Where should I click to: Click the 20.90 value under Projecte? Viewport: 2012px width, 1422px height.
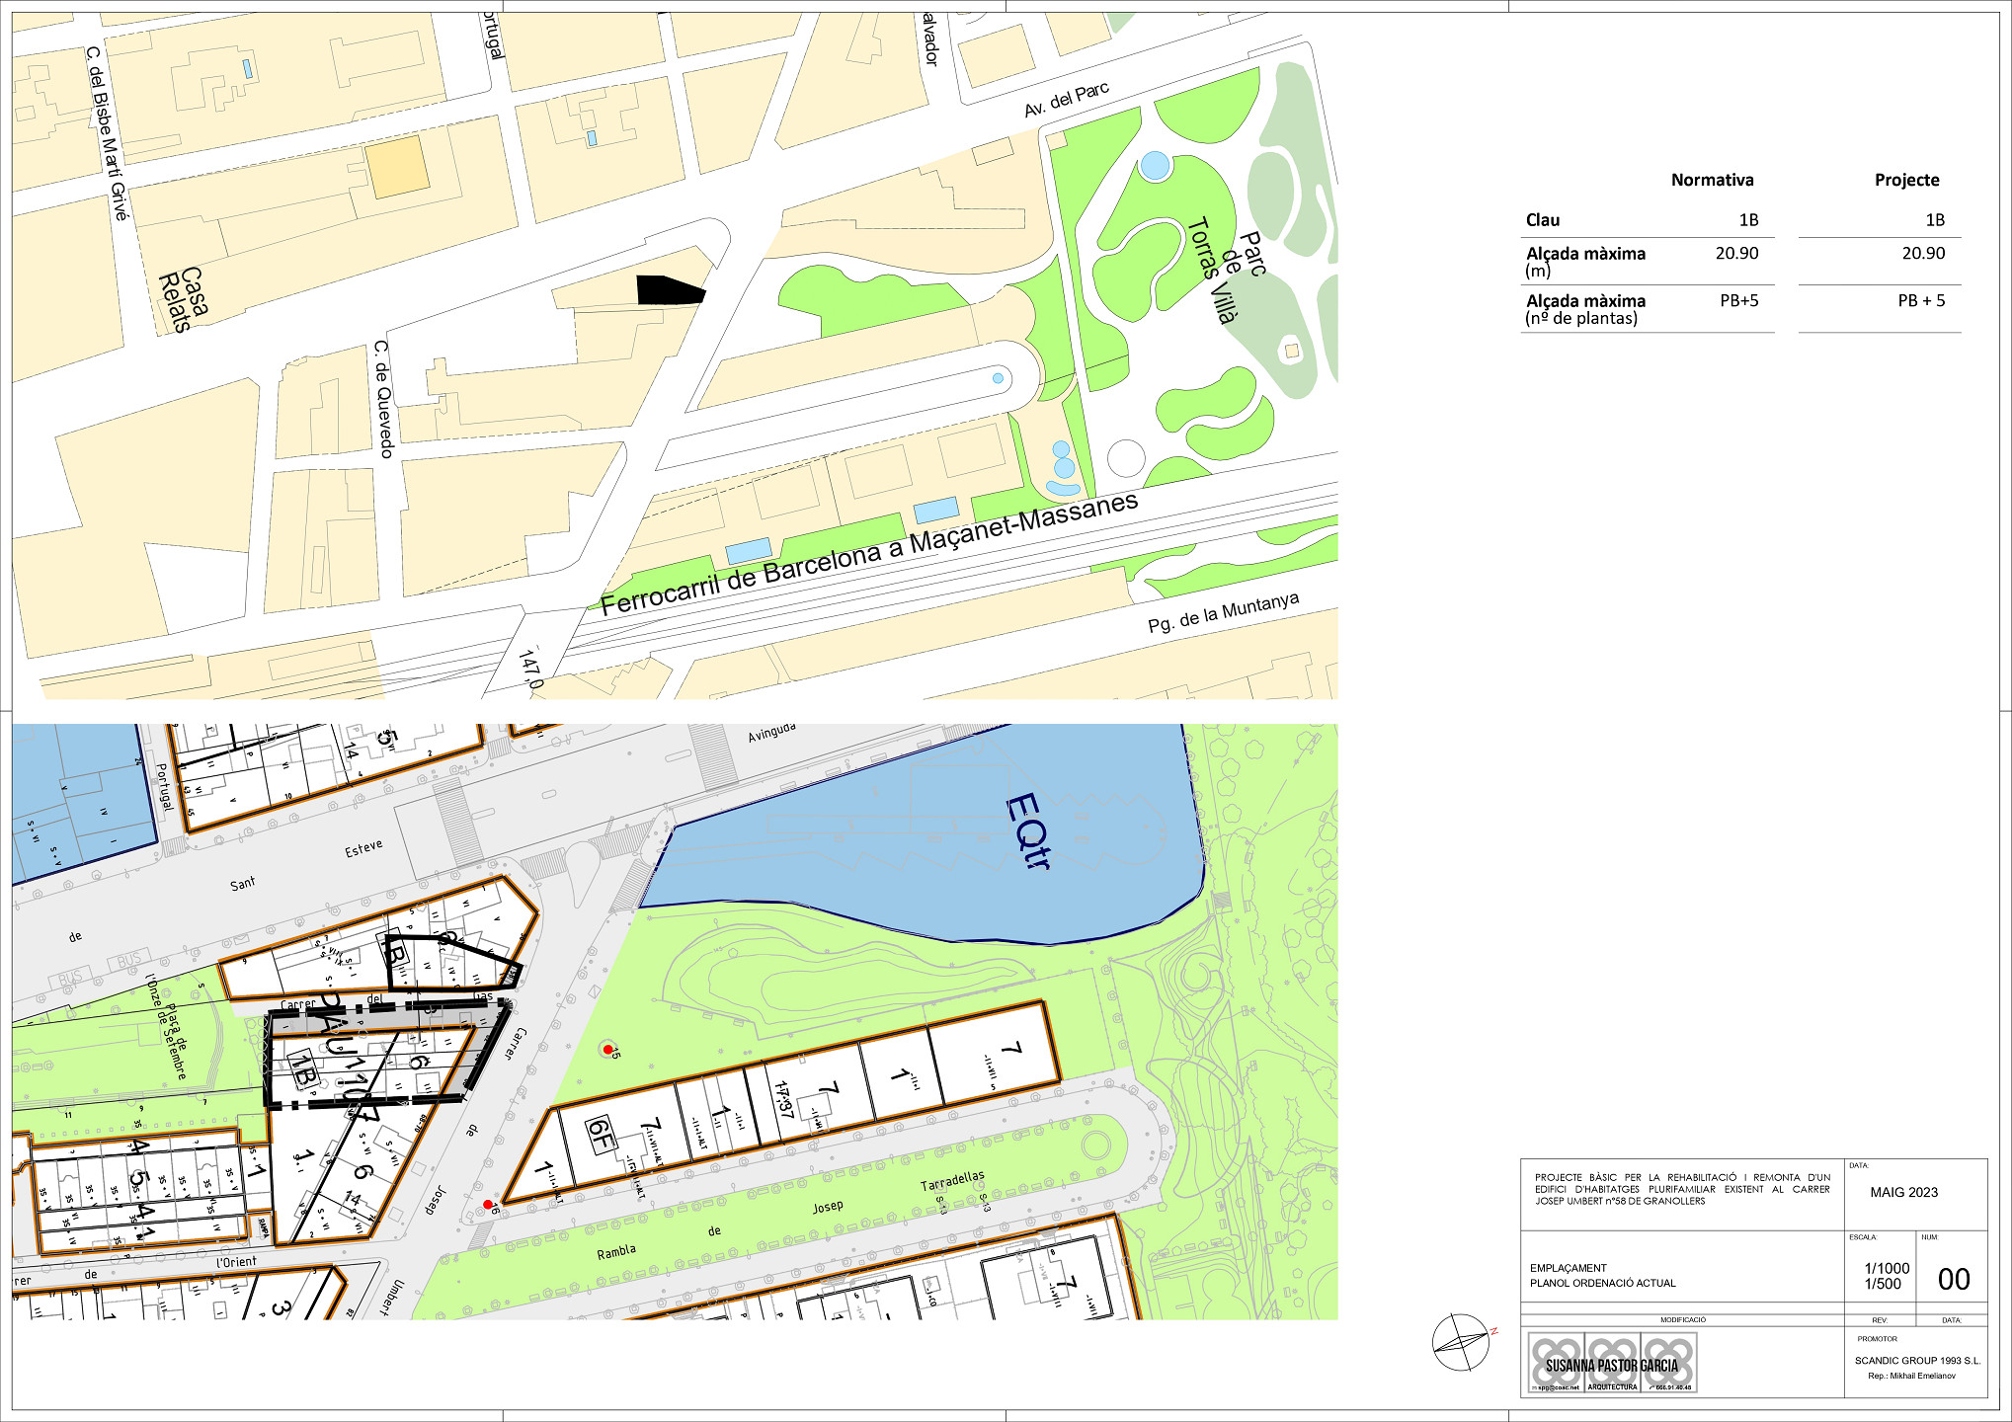coord(1922,254)
